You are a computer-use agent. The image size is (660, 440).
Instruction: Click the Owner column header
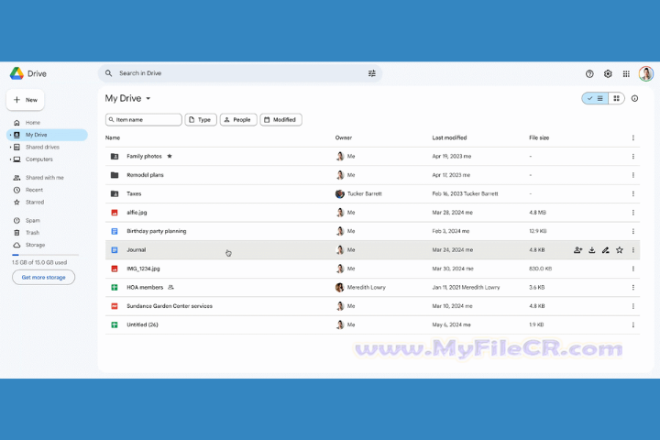pyautogui.click(x=344, y=137)
